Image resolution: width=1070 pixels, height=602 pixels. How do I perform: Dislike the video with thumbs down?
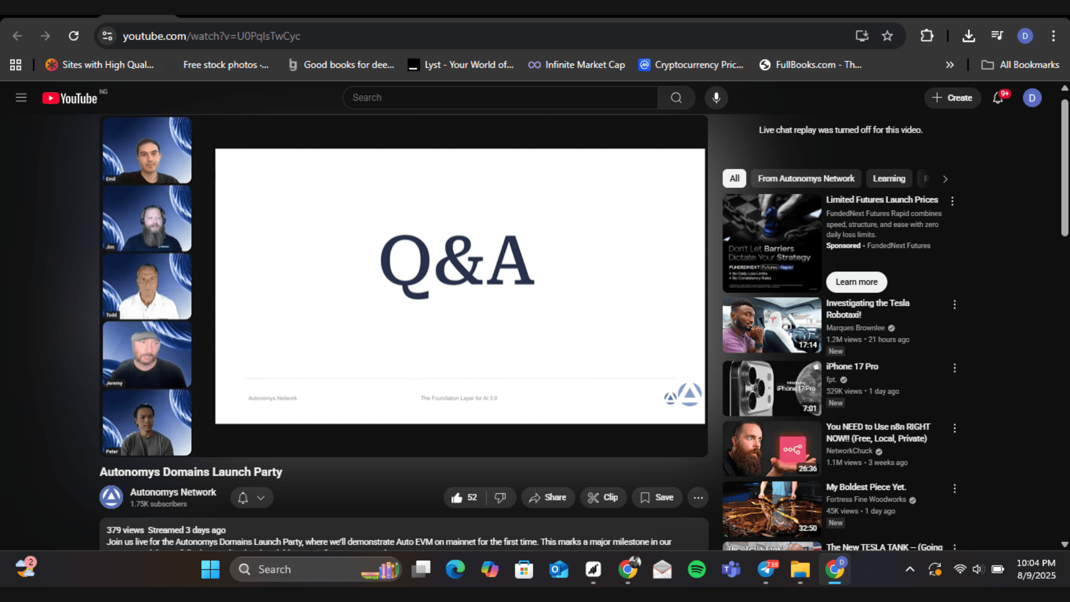click(x=500, y=497)
